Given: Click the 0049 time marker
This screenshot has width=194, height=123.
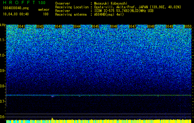Looking at the screenshot, I should click(169, 26).
